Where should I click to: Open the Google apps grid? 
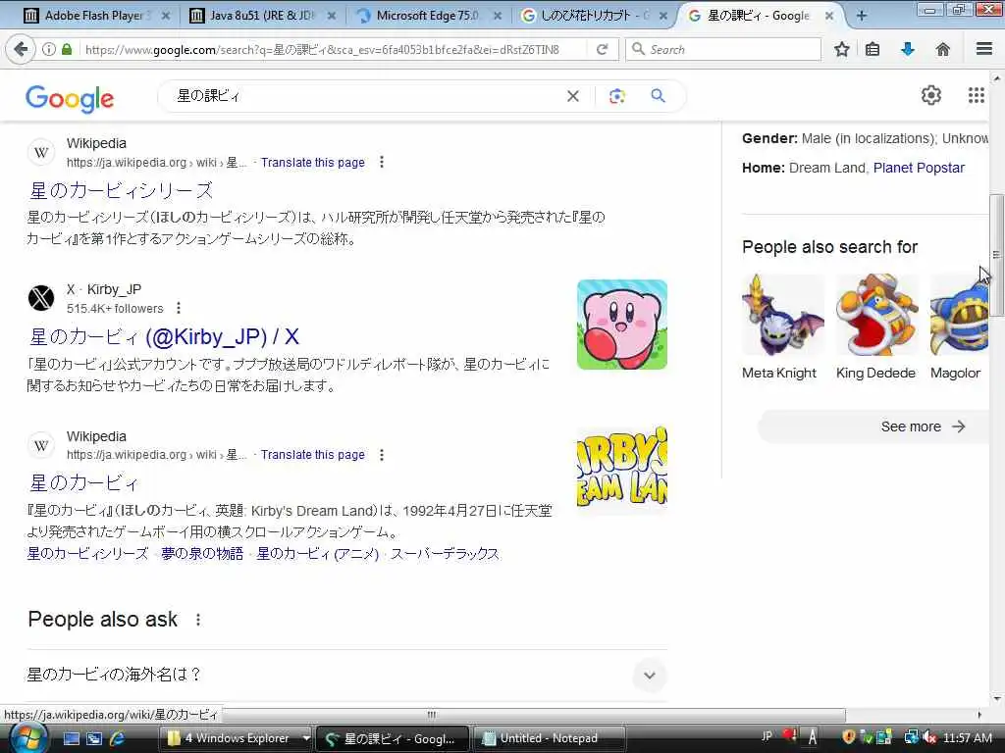point(976,95)
